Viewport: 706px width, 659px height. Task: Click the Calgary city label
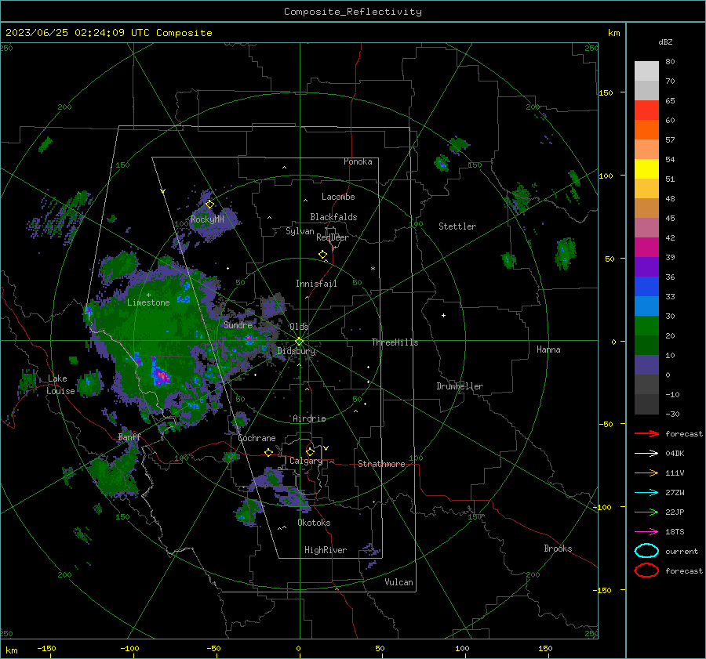coord(306,461)
